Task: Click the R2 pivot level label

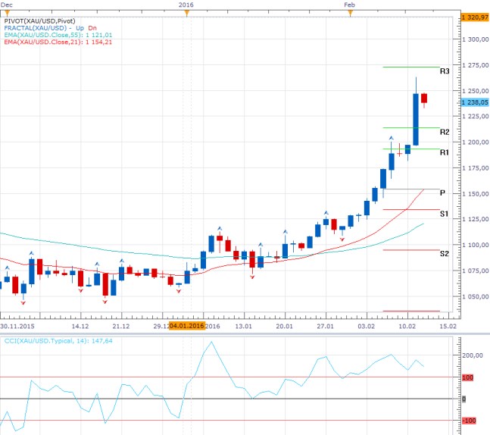Action: 445,132
